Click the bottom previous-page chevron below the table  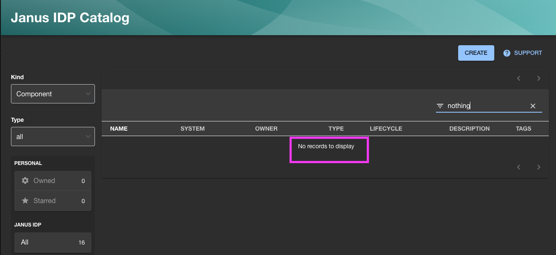[519, 167]
